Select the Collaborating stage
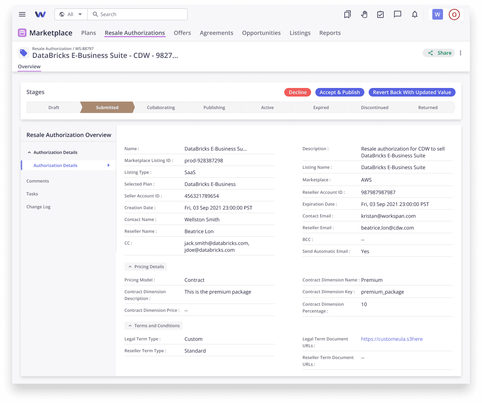This screenshot has height=403, width=482. point(161,107)
